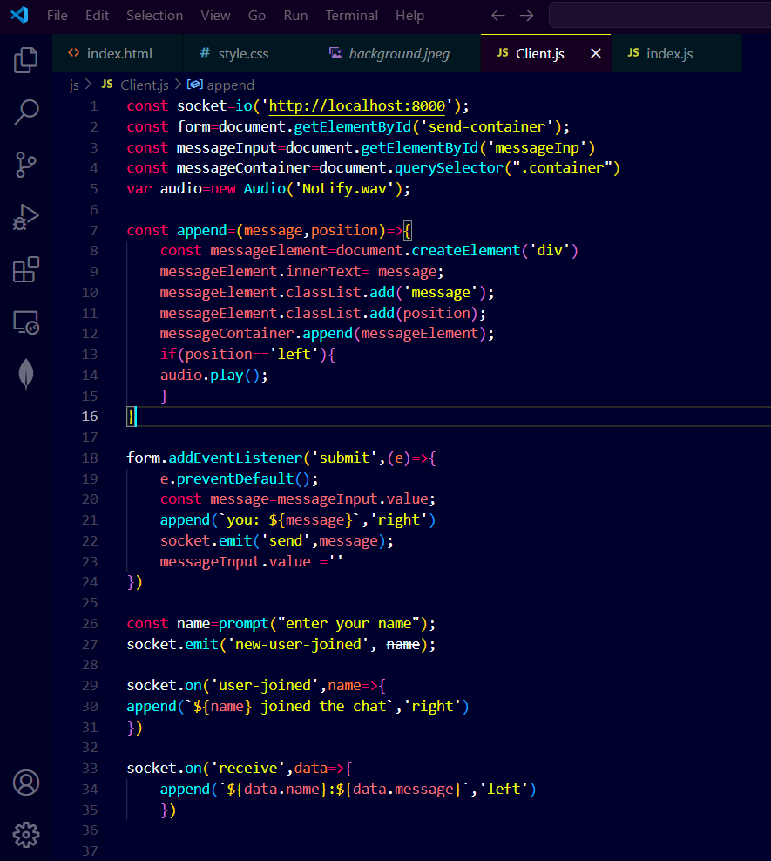Click innerText on line 9
Viewport: 771px width, 861px height.
(323, 272)
